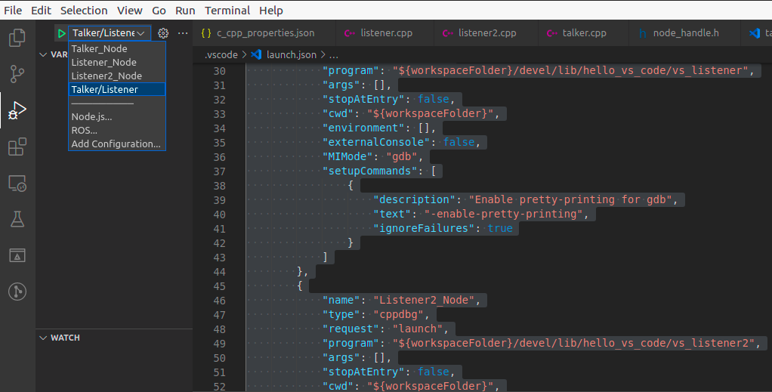Screen dimensions: 772x392
Task: Click the "request" key on line 48
Action: (x=351, y=329)
